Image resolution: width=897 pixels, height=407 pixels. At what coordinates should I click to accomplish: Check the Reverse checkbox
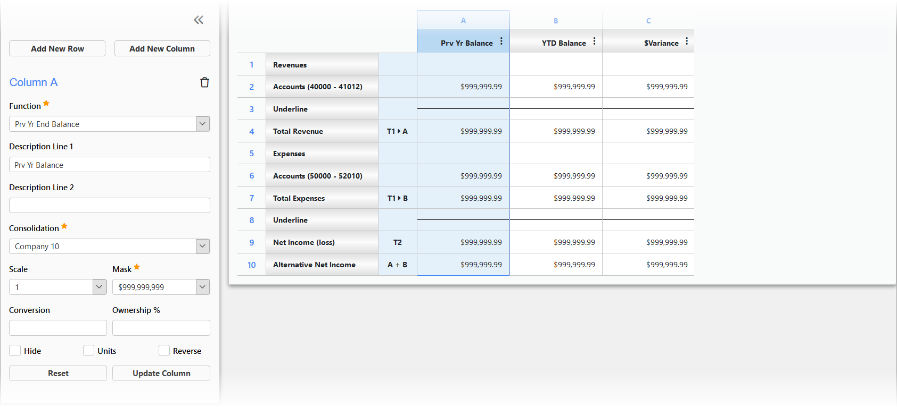pyautogui.click(x=164, y=351)
